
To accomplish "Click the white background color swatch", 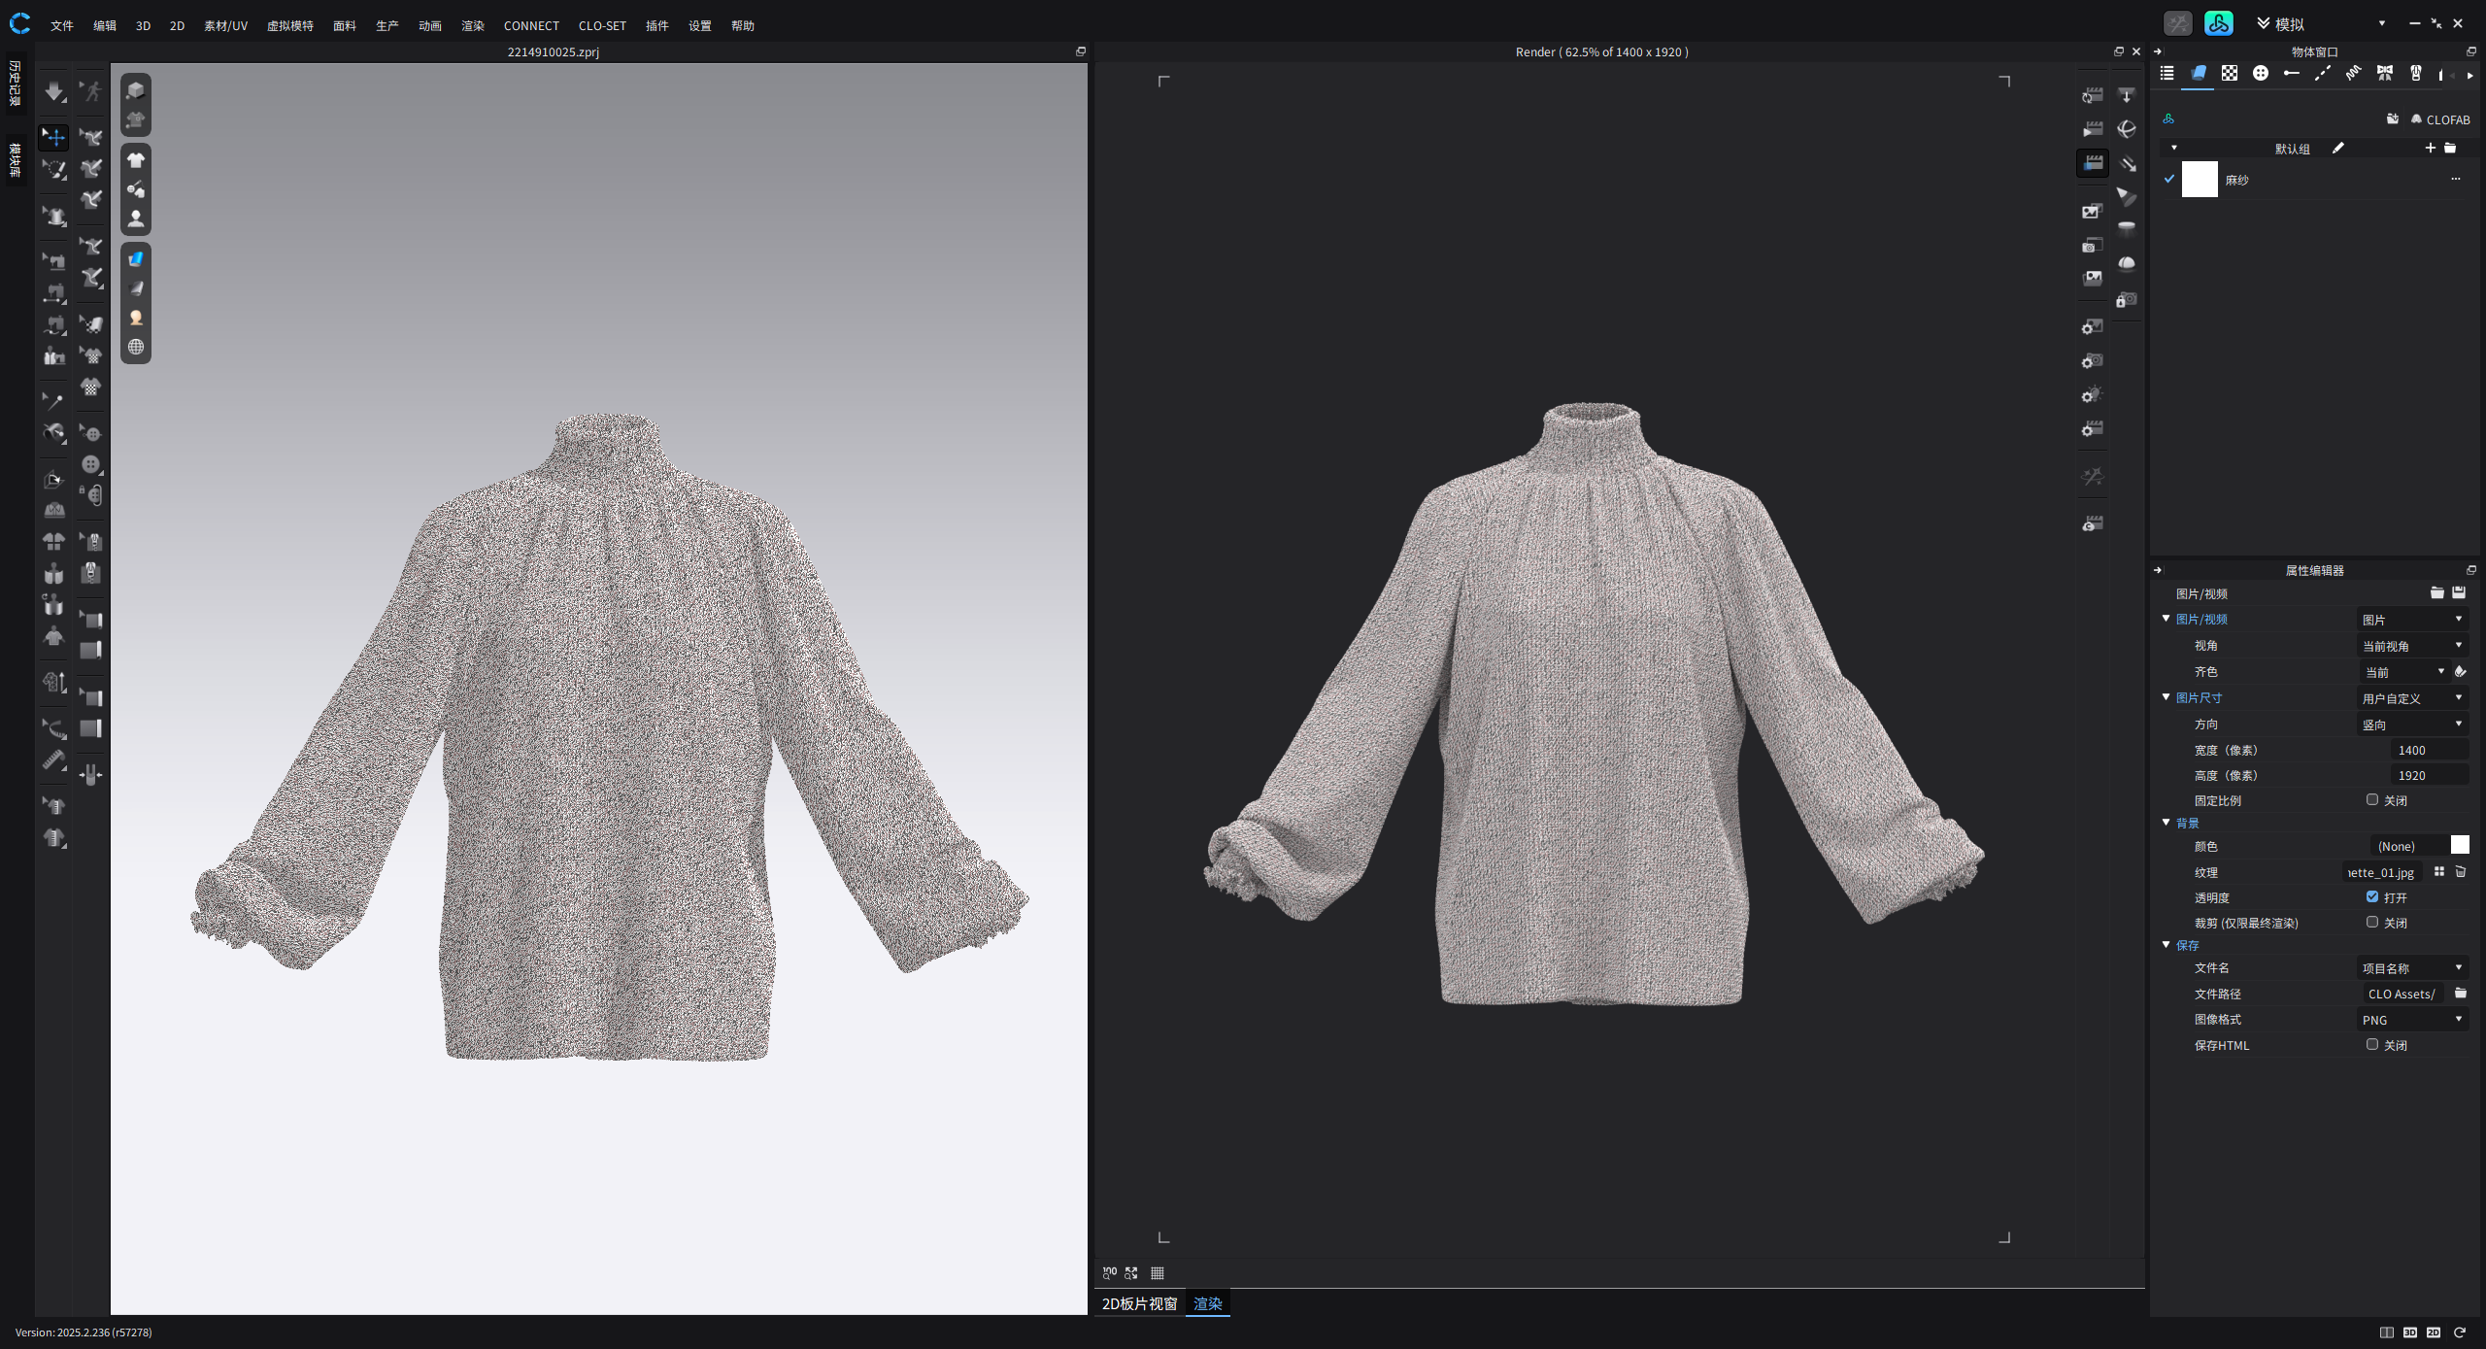I will pyautogui.click(x=2459, y=846).
